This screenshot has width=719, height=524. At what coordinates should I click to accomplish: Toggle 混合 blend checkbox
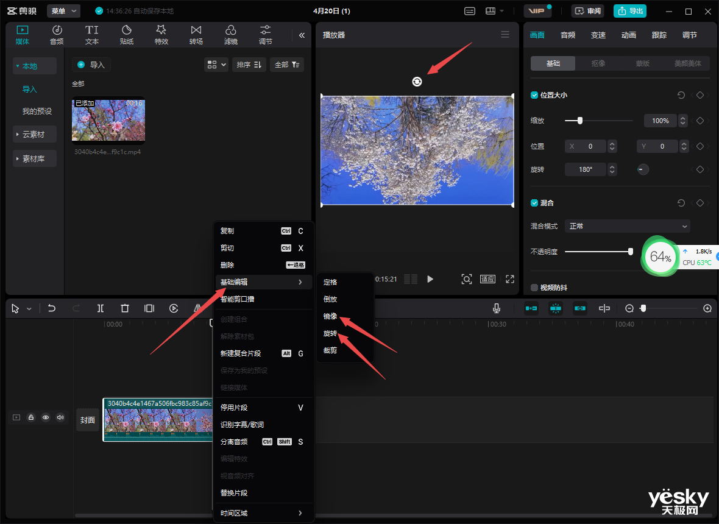(x=534, y=203)
